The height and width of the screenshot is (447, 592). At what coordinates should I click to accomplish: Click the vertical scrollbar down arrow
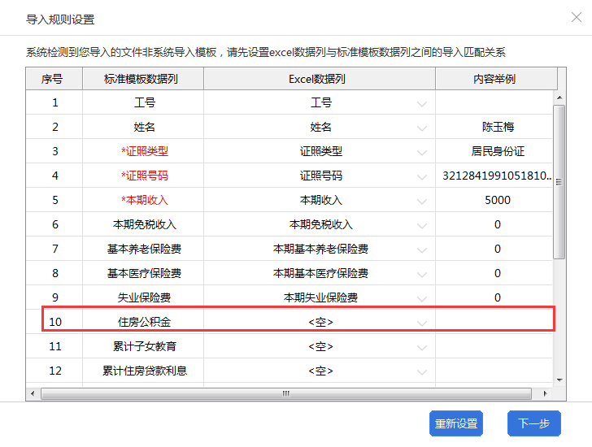559,380
